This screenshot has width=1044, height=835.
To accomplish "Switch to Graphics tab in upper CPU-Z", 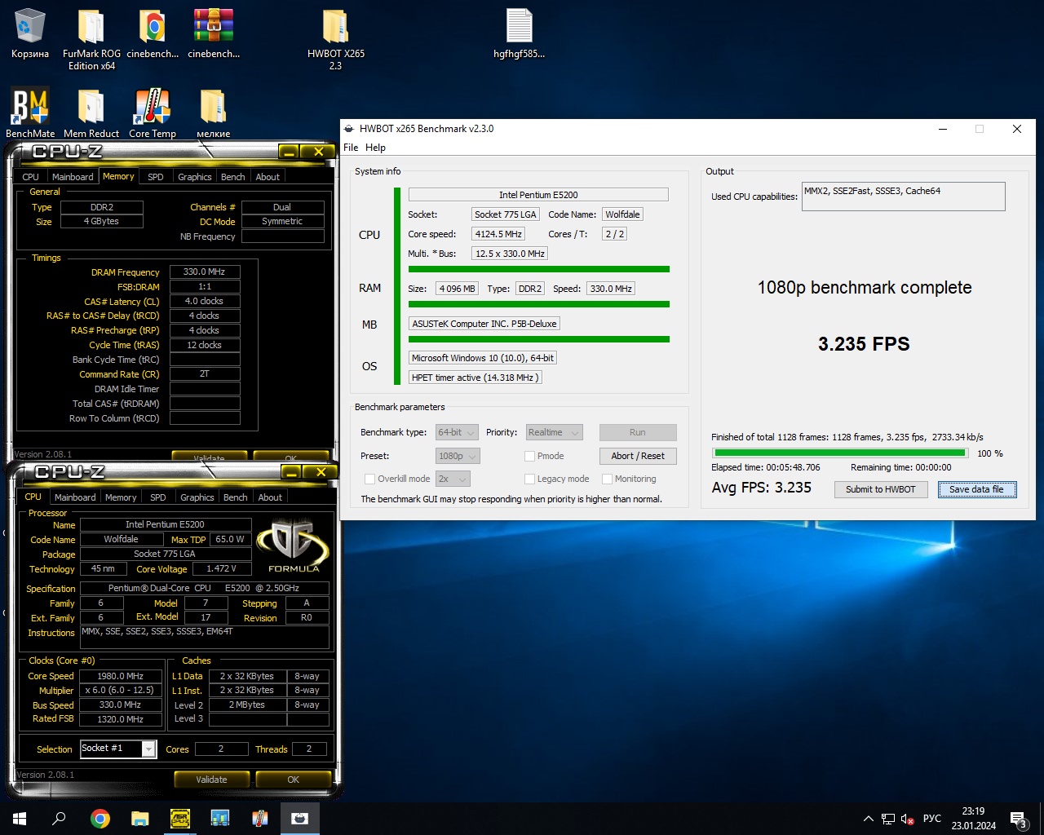I will [194, 177].
